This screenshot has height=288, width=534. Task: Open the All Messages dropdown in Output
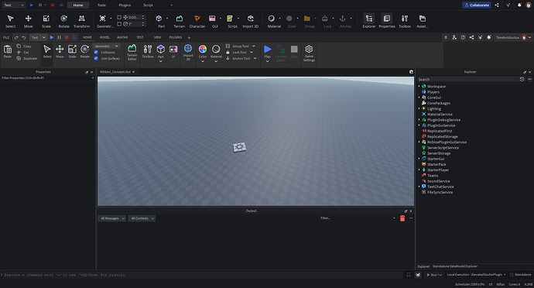112,218
